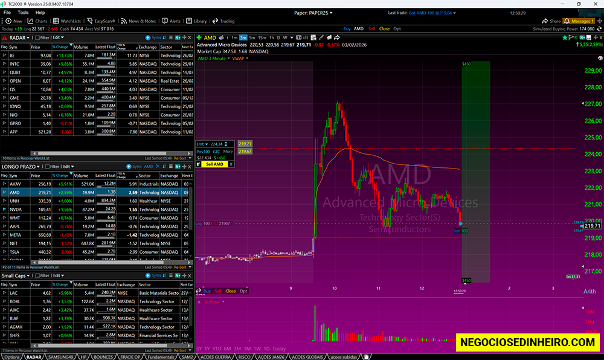
Task: Click the move cross icon in RADAR panel
Action: click(184, 37)
